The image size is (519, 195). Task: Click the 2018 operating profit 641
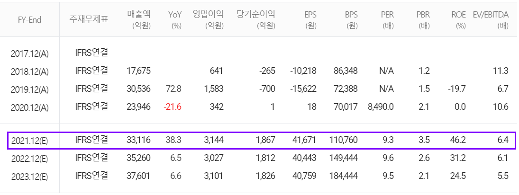tap(217, 71)
